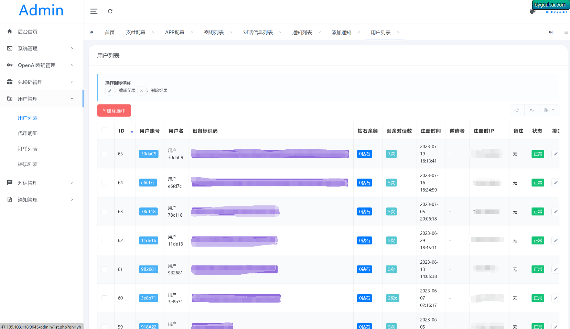Click the red 删除选中 button
This screenshot has width=570, height=329.
click(114, 111)
